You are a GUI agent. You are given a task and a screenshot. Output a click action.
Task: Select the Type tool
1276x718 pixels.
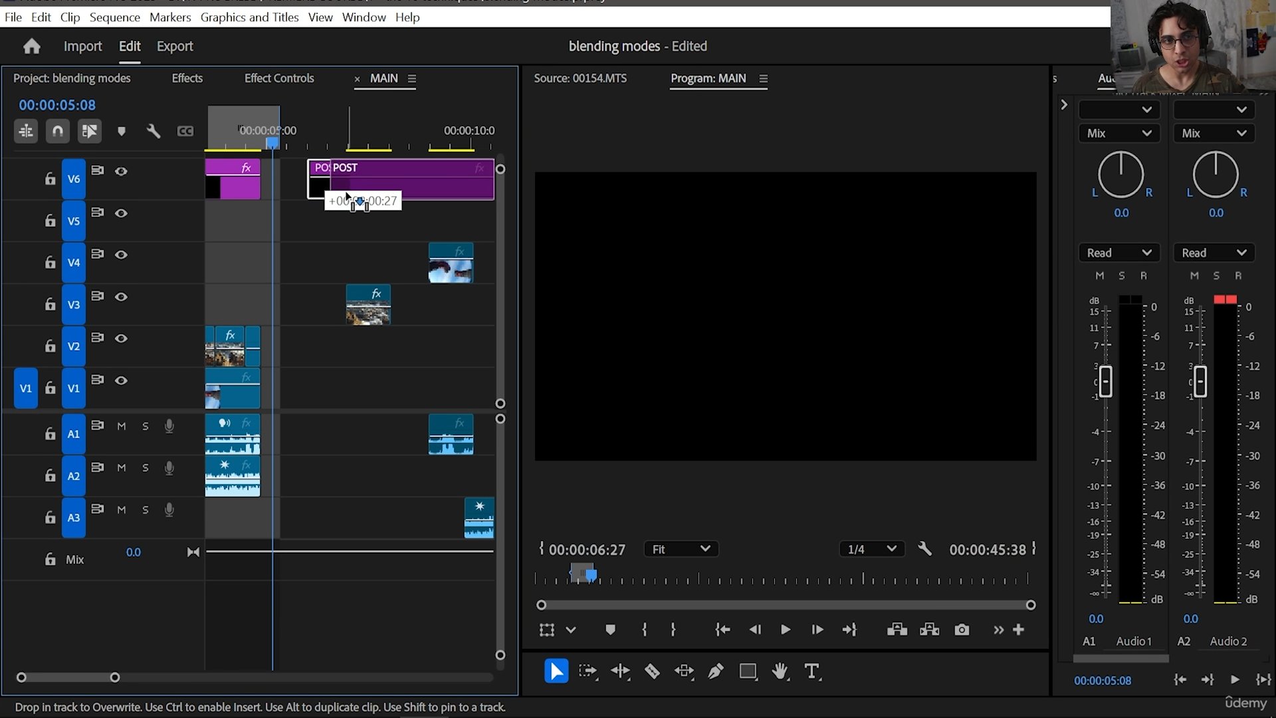click(x=811, y=672)
